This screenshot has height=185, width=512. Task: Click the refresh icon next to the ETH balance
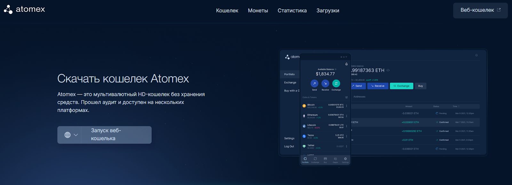(x=388, y=70)
